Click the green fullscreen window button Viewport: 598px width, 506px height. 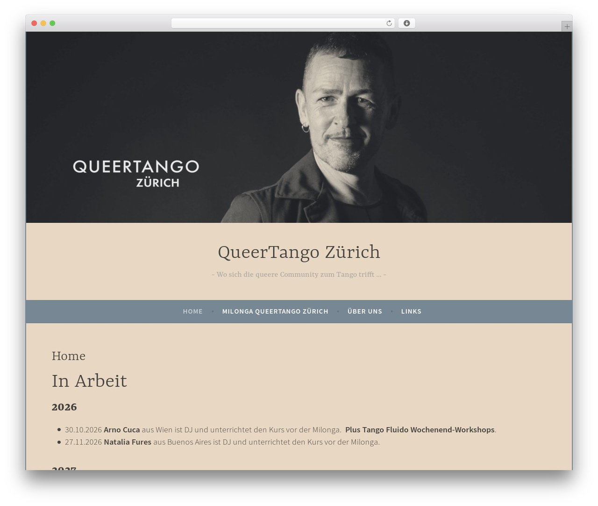click(52, 23)
